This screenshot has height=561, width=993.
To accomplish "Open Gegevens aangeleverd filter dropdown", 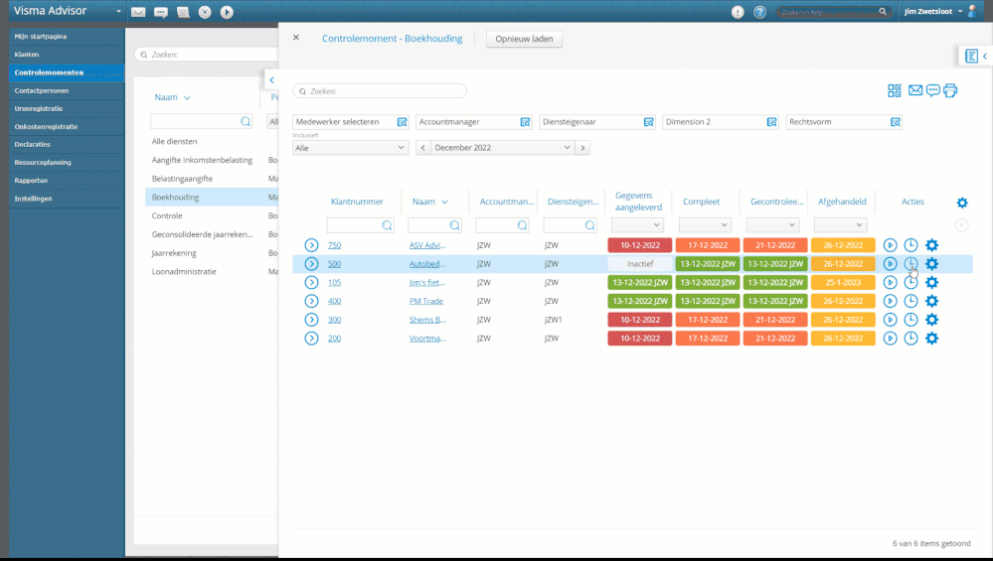I will point(637,224).
